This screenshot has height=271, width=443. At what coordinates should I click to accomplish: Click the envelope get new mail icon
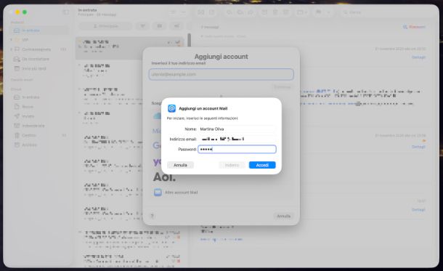click(x=201, y=12)
